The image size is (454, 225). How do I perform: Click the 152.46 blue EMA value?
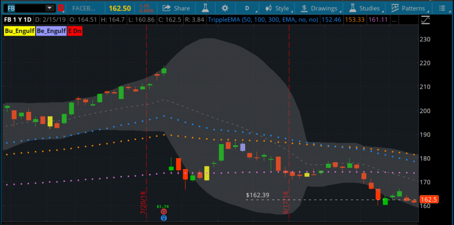coord(331,20)
